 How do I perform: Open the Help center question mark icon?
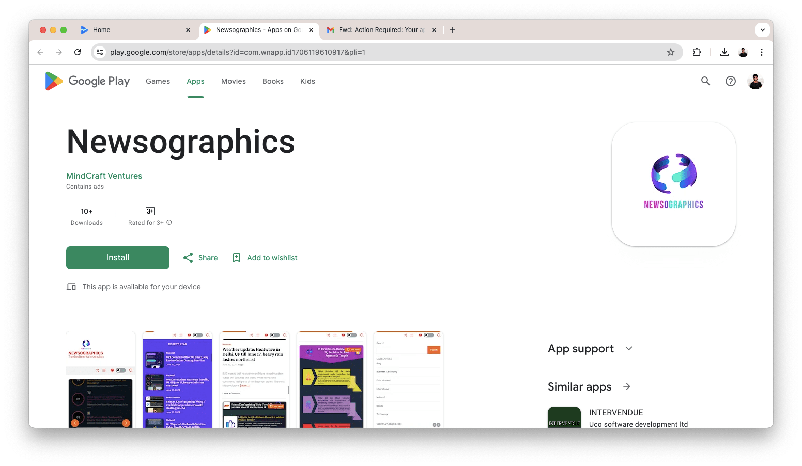click(x=731, y=81)
